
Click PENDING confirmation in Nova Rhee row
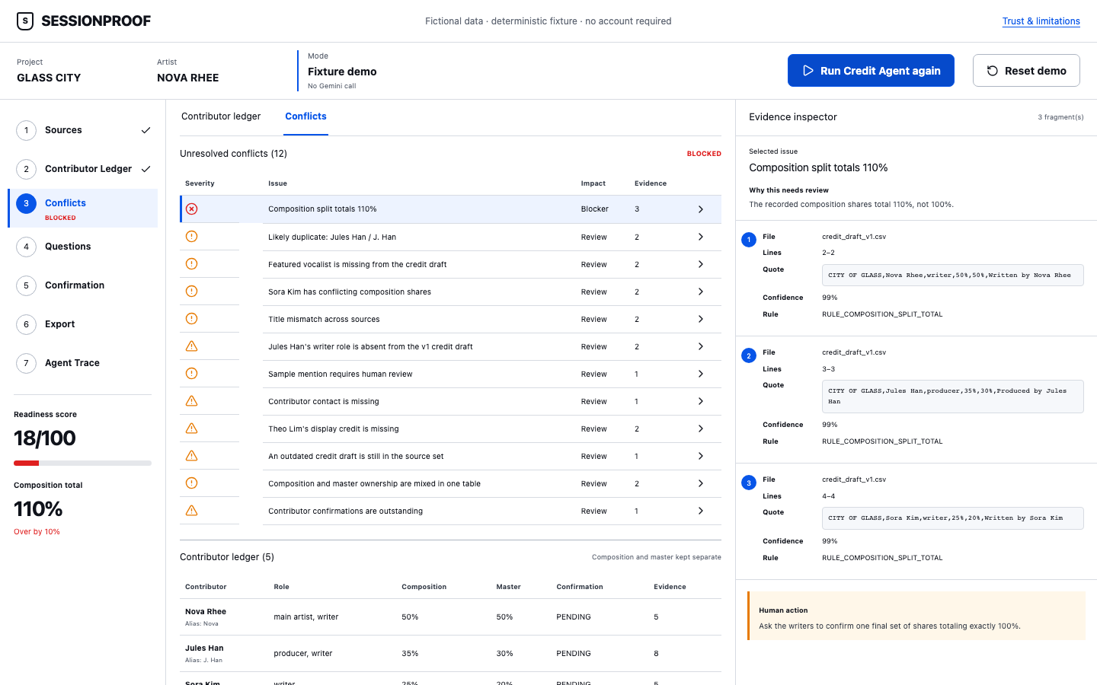click(x=574, y=617)
